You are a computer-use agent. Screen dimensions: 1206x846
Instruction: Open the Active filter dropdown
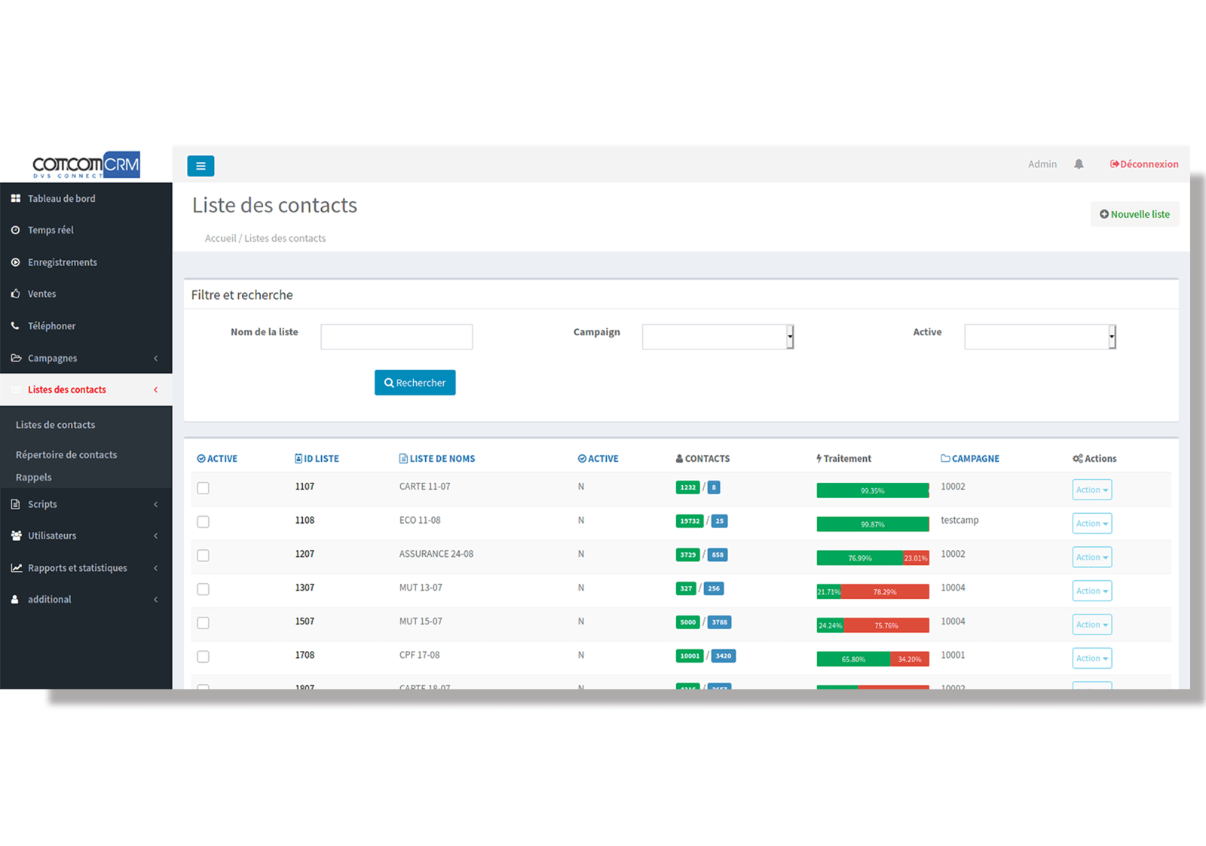[1039, 337]
